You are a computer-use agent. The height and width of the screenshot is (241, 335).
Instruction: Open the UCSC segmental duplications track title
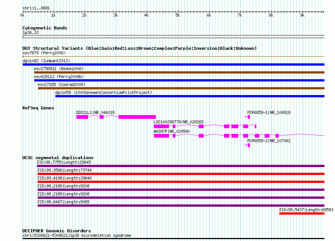[x=58, y=158]
